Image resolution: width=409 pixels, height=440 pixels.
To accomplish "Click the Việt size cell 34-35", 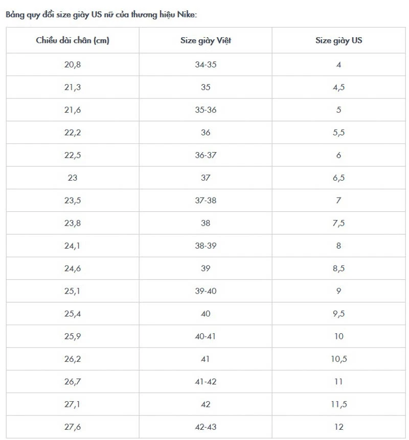I will (206, 65).
